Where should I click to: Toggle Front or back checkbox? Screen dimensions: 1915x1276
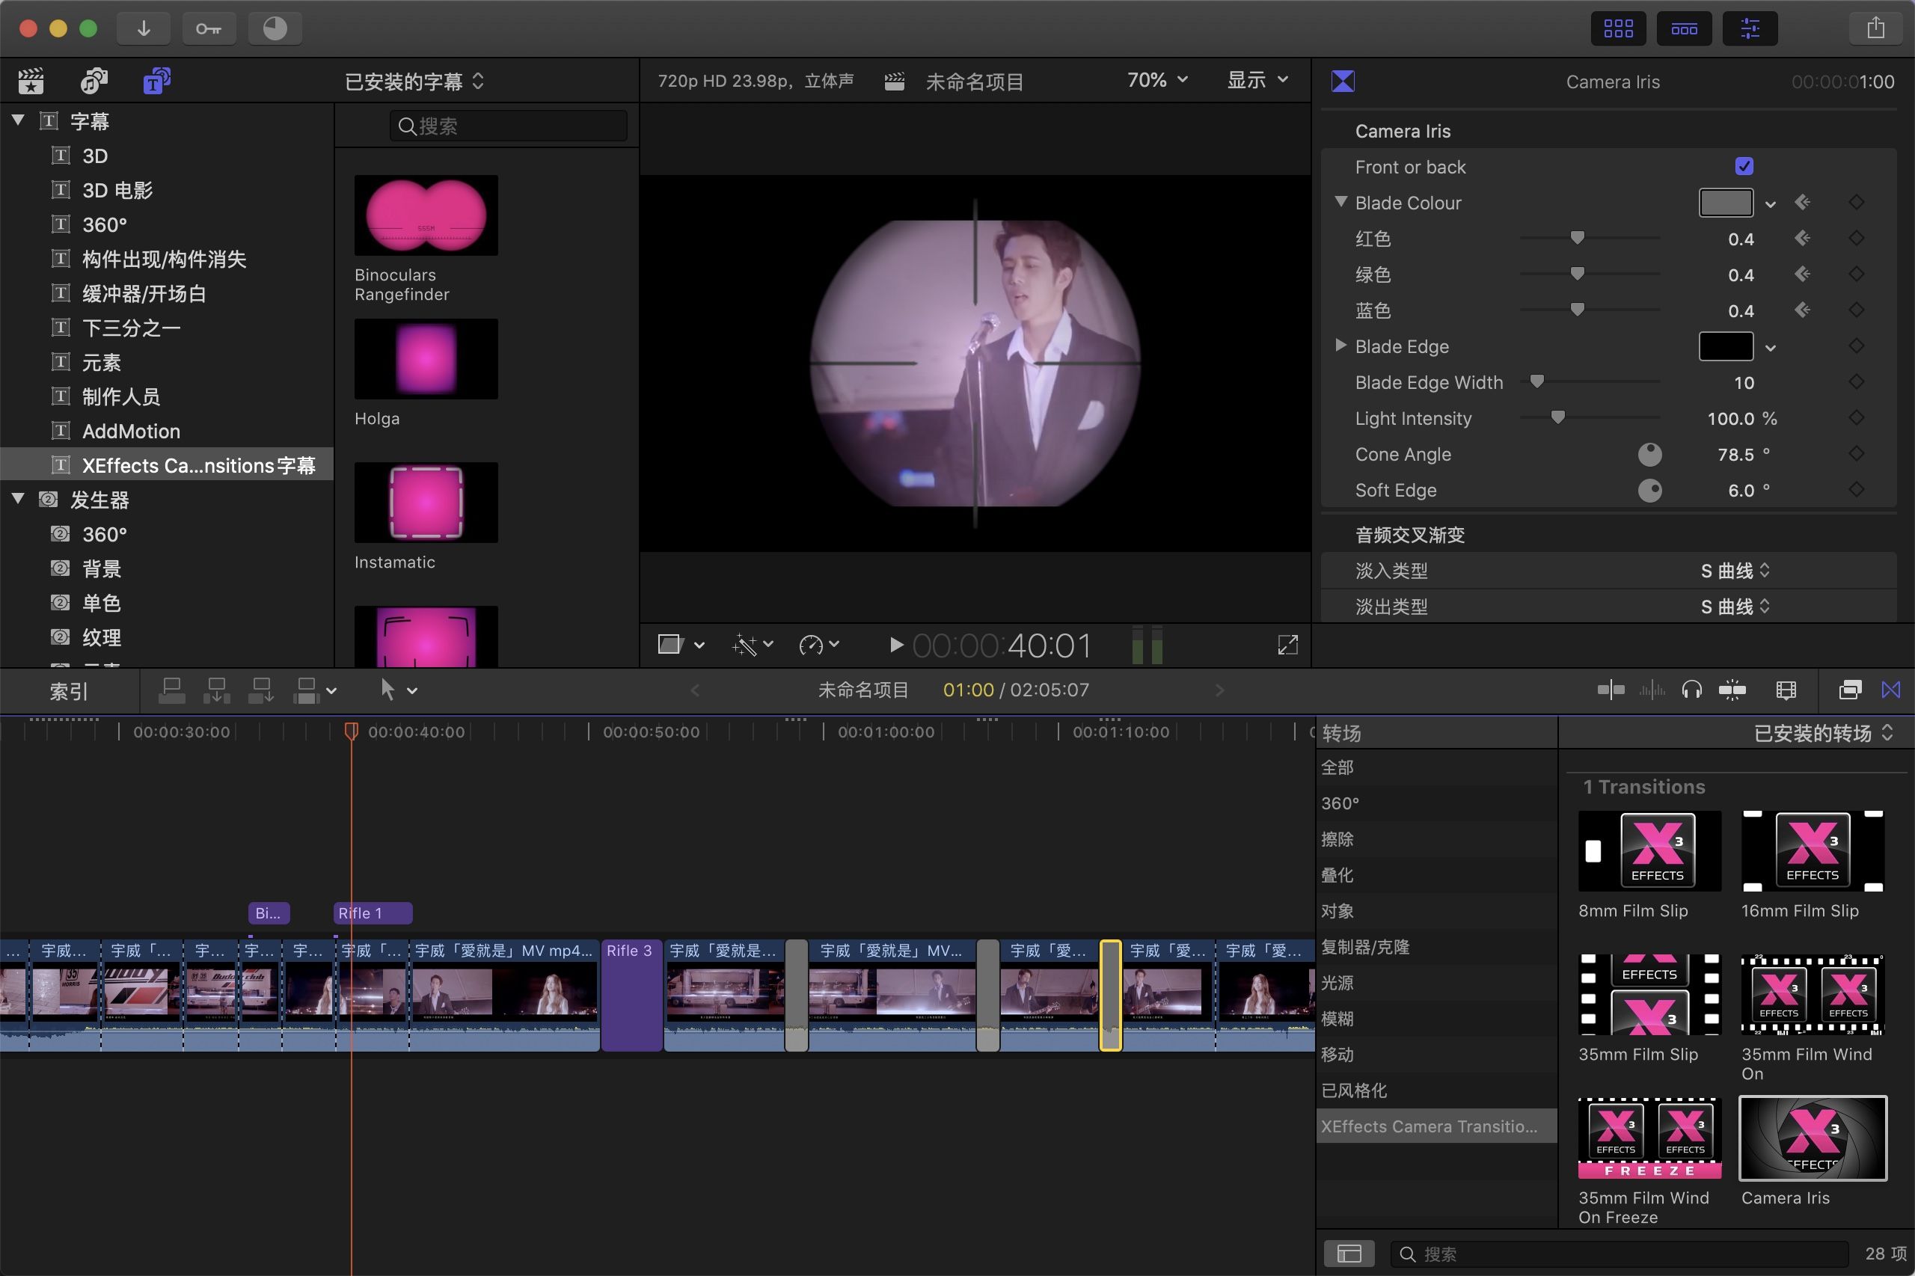pos(1743,167)
